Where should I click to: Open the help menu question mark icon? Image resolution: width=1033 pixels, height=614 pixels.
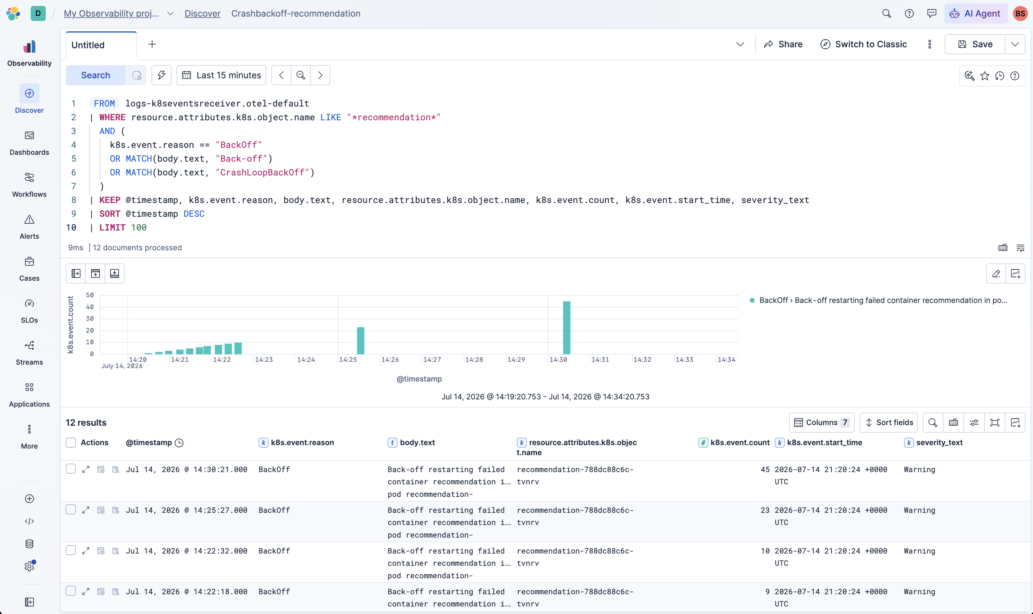coord(909,13)
